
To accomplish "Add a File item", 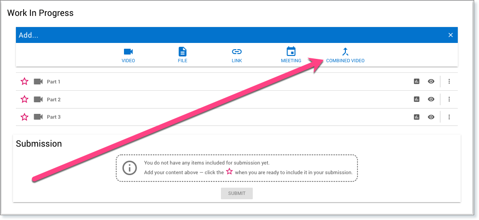I will click(182, 52).
